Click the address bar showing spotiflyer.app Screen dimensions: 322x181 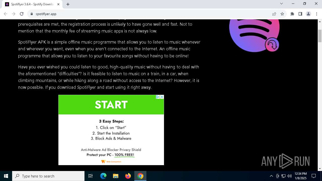pos(151,14)
